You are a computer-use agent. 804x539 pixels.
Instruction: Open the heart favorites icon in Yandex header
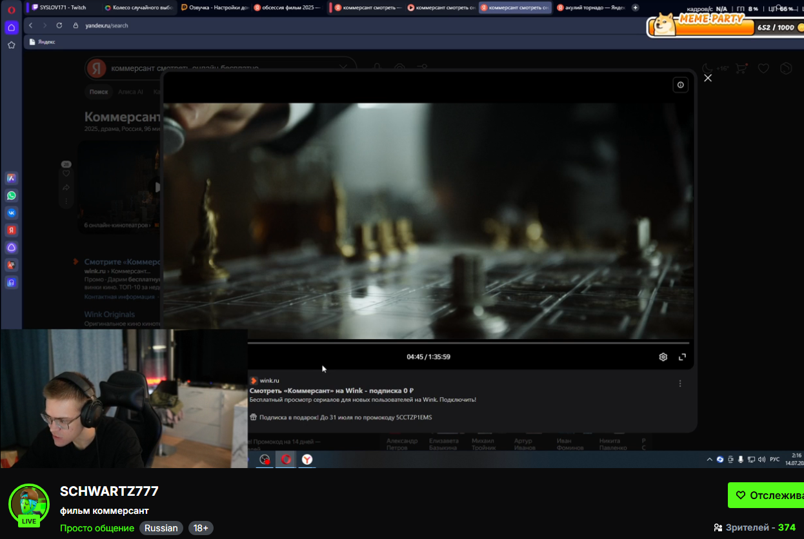(x=763, y=68)
